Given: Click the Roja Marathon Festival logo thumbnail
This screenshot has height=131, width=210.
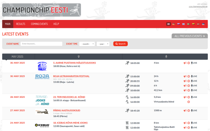Looking at the screenshot, I should [42, 77].
